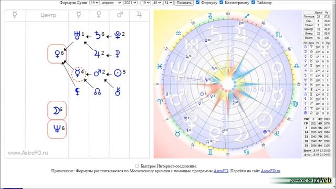This screenshot has height=189, width=336.
Task: Open the day dropdown showing 19
Action: coord(94,3)
